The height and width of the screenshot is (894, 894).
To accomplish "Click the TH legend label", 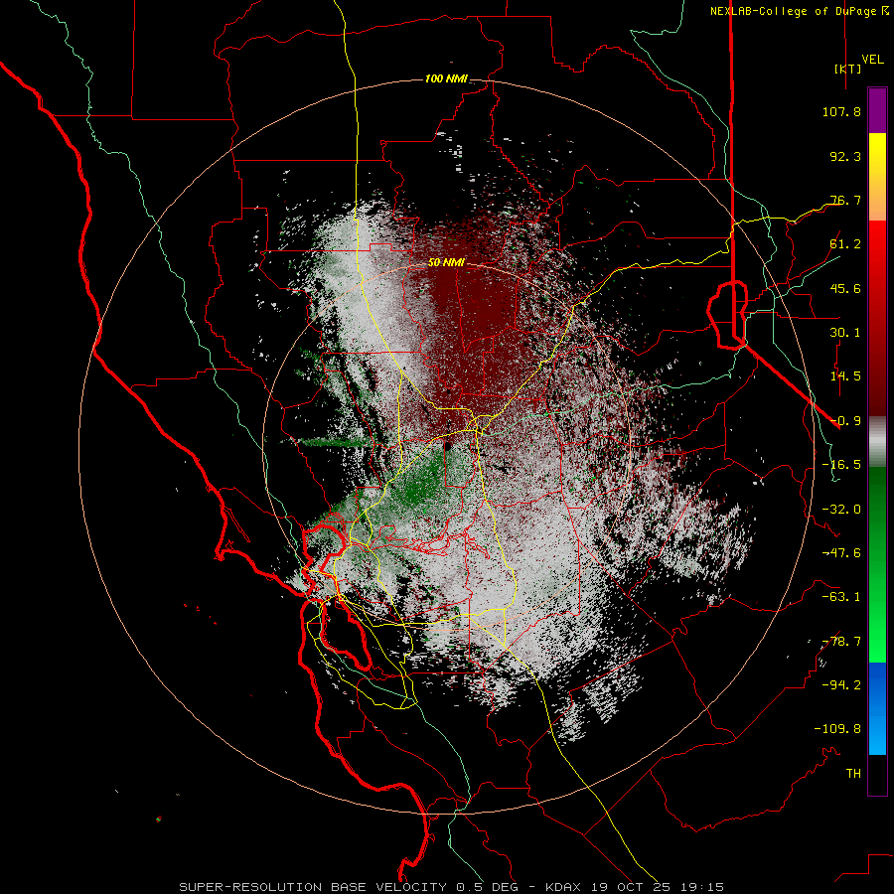I will 853,774.
